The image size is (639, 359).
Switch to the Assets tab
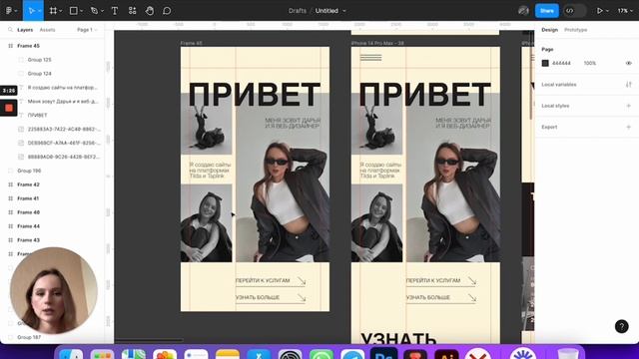(47, 30)
